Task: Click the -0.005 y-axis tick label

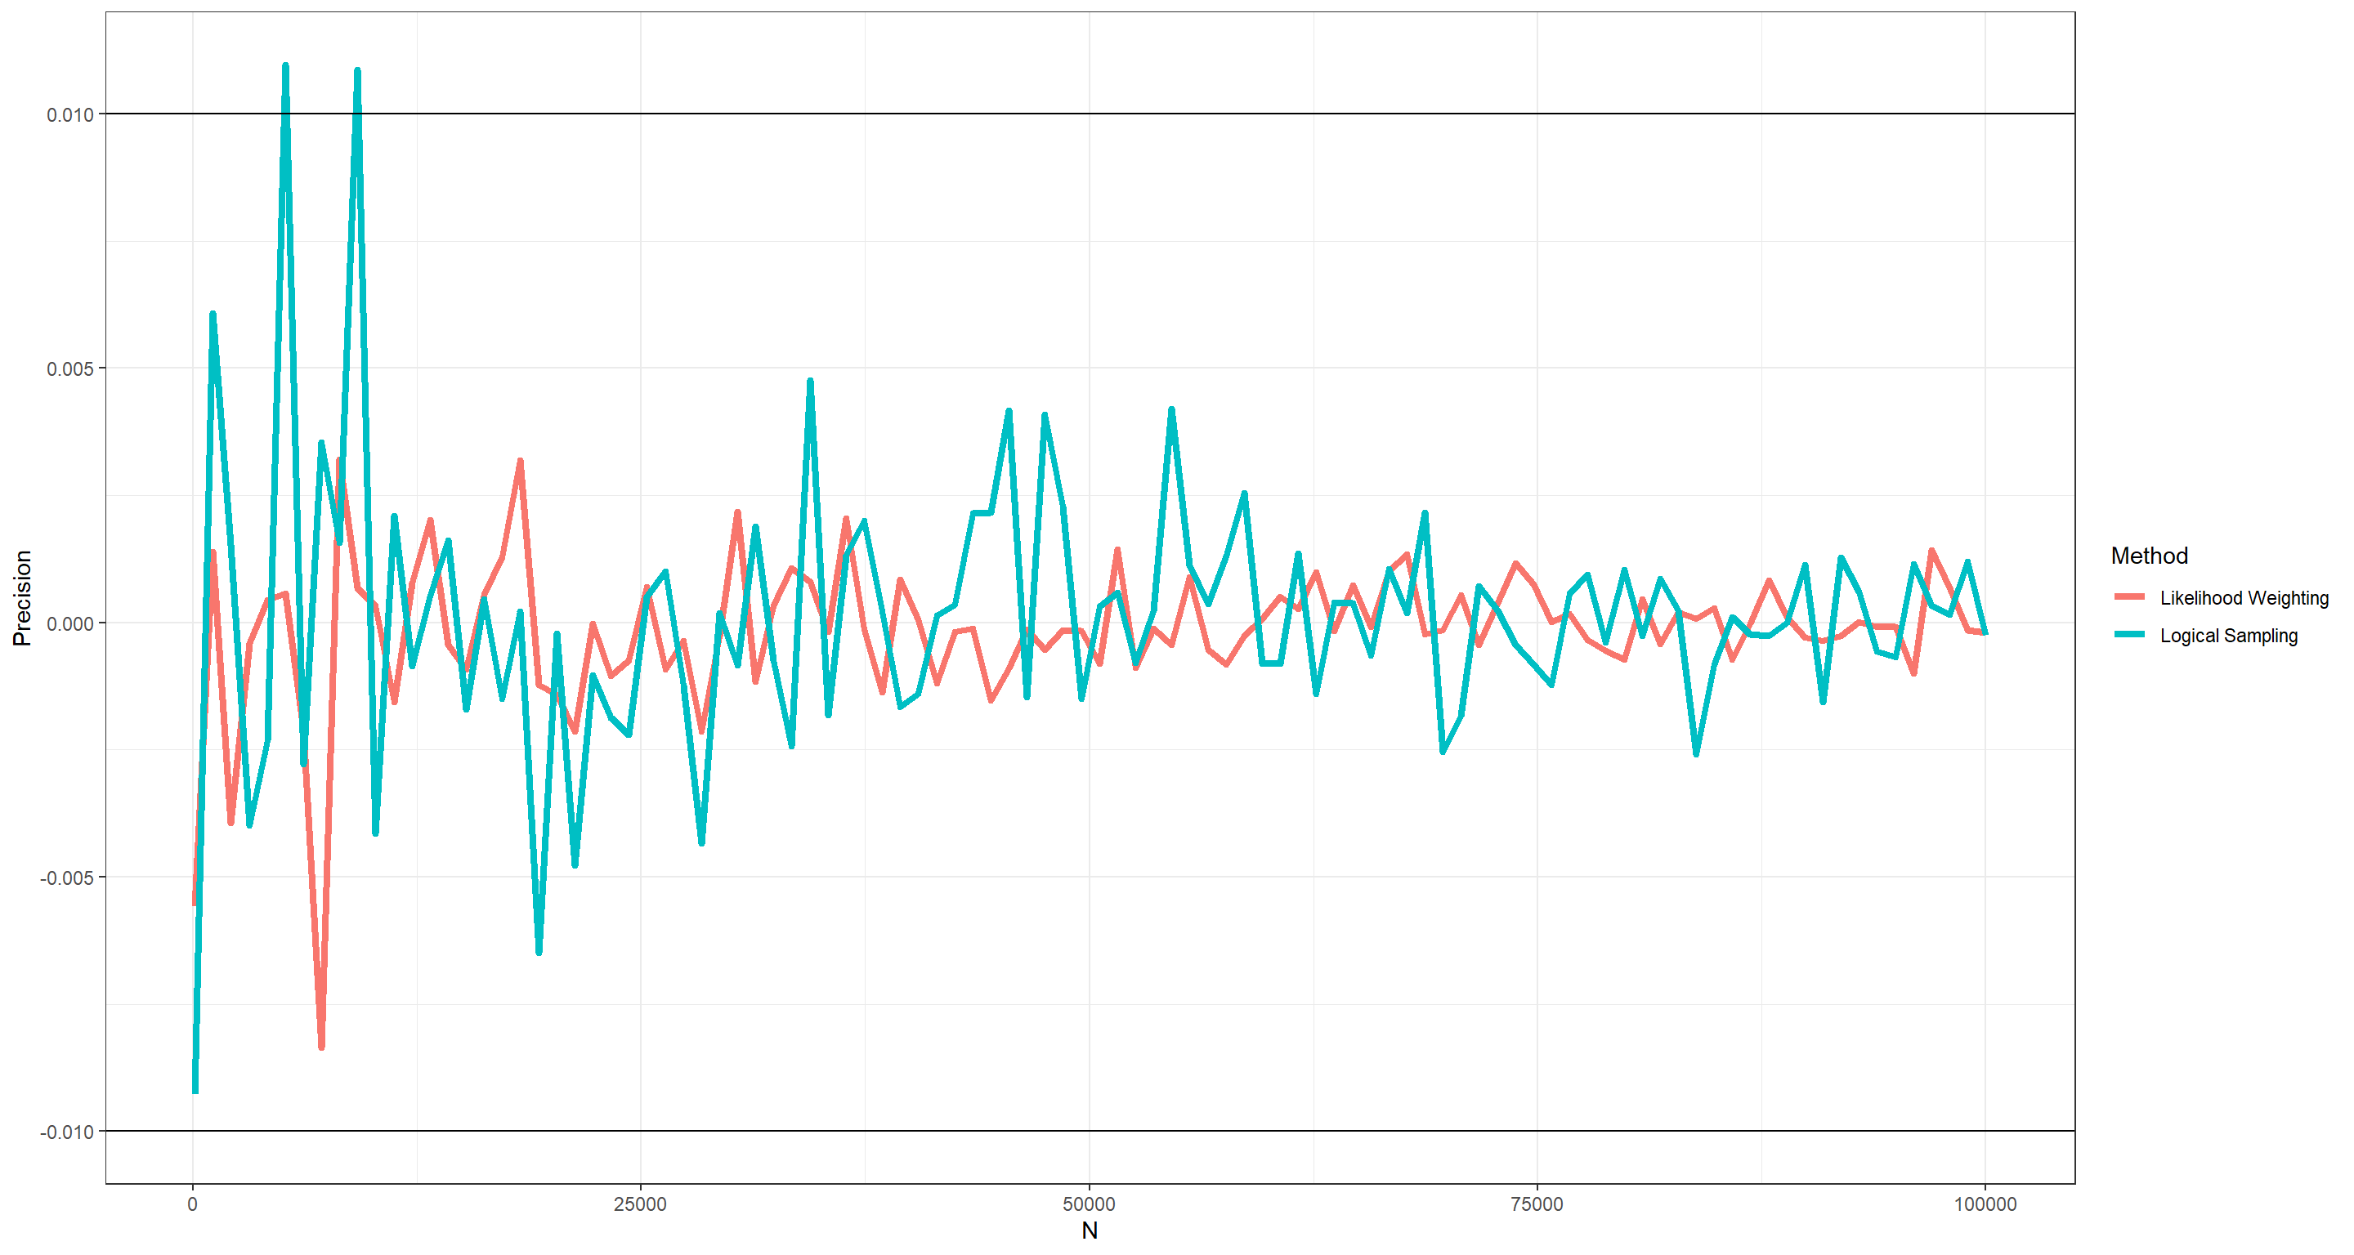Action: (67, 878)
